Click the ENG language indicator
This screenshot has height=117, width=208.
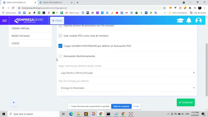pos(187,114)
